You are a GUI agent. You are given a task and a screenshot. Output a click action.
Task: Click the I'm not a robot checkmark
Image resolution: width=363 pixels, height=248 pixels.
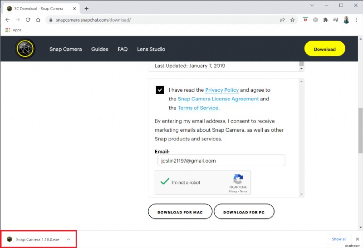coord(165,182)
